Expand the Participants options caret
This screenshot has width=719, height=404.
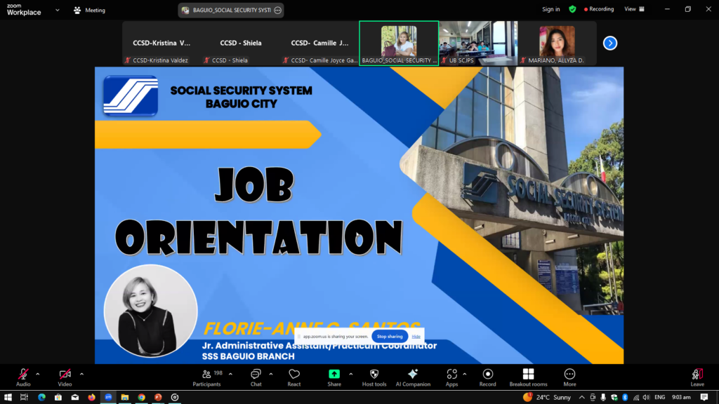[x=230, y=375]
